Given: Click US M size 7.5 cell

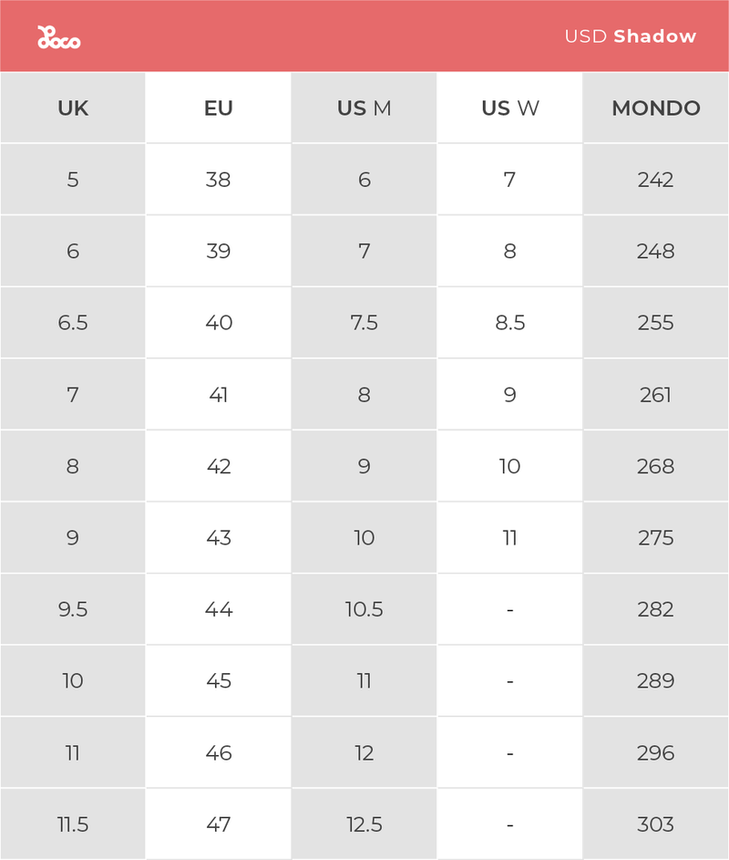Looking at the screenshot, I should click(x=364, y=323).
